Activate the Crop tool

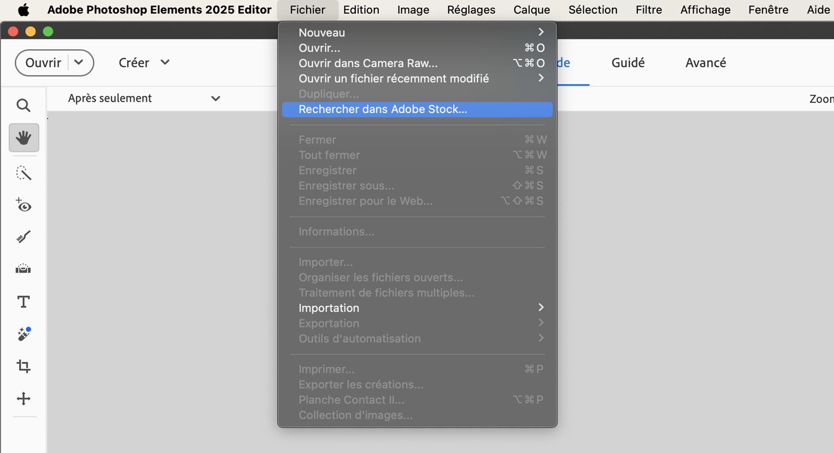pyautogui.click(x=24, y=366)
